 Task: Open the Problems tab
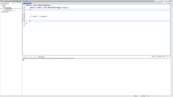(x=25, y=57)
